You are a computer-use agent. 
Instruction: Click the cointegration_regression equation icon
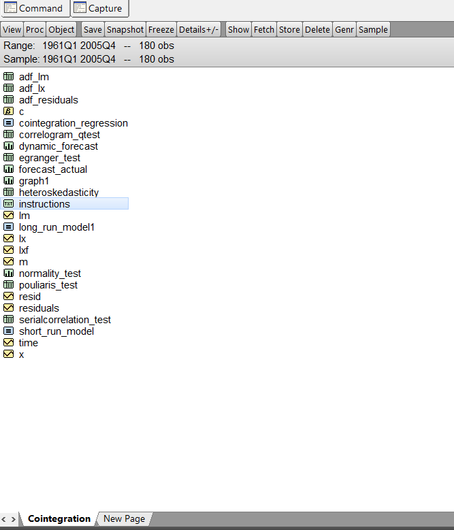tap(8, 122)
